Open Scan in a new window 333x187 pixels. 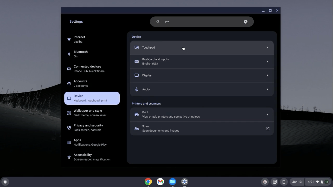[267, 128]
